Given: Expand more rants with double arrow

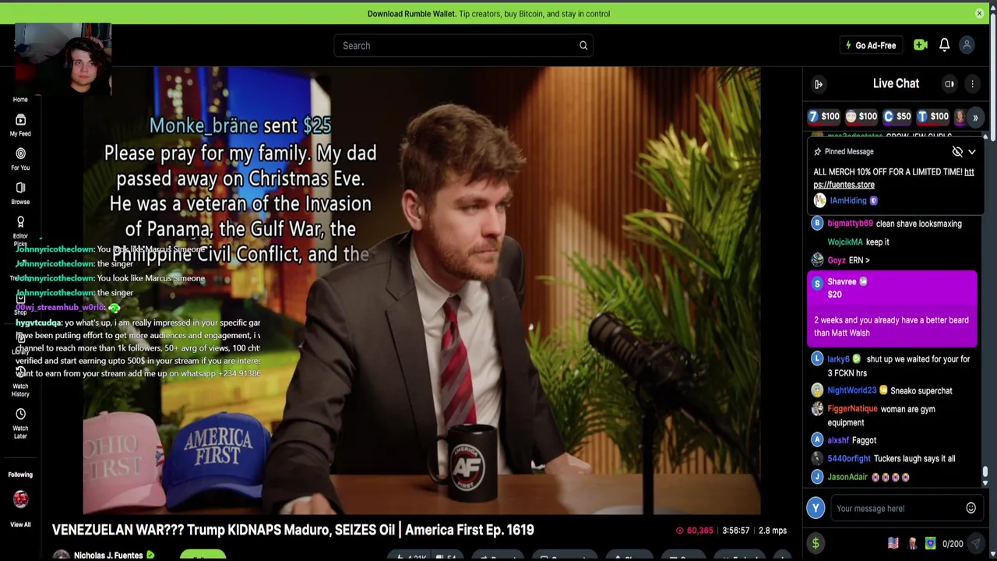Looking at the screenshot, I should coord(975,117).
